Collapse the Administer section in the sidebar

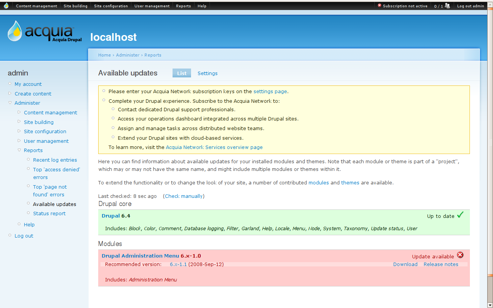[10, 103]
